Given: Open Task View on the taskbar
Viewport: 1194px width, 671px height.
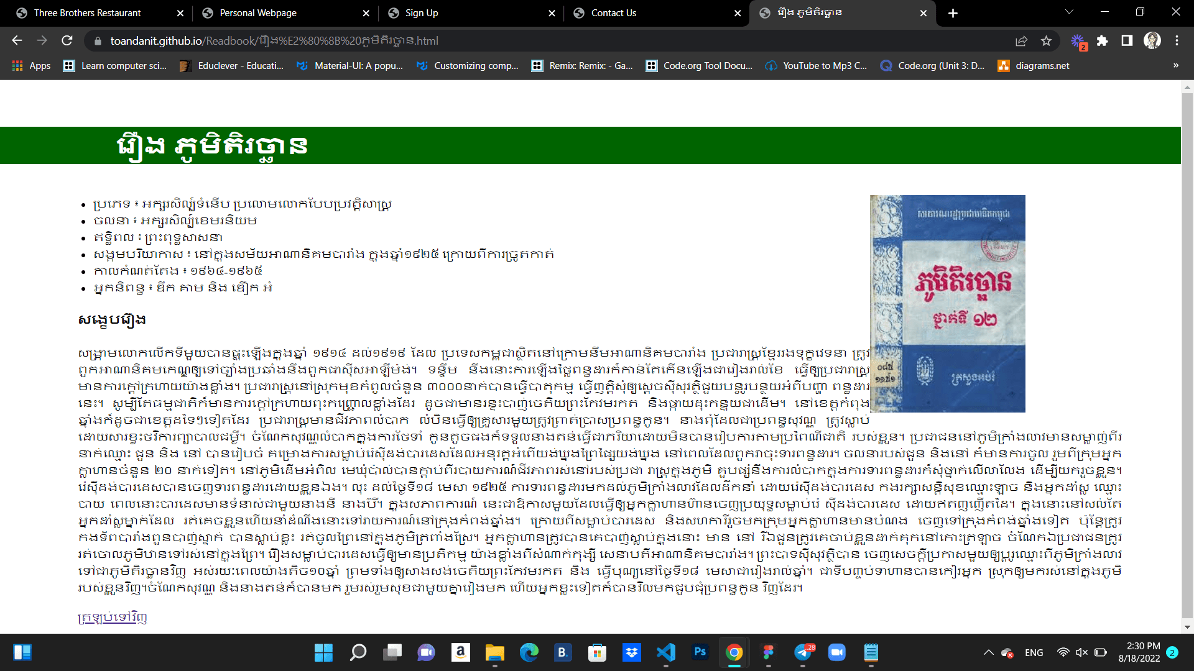Looking at the screenshot, I should (x=392, y=652).
